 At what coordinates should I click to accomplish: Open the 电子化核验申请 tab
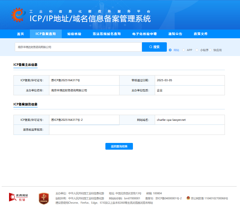tap(144, 34)
